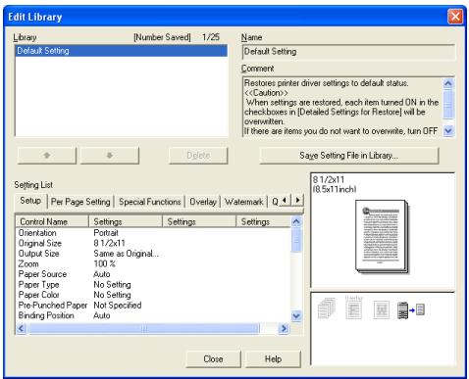Close the Edit Library dialog with X
Screen dimensions: 469x379
tap(455, 17)
